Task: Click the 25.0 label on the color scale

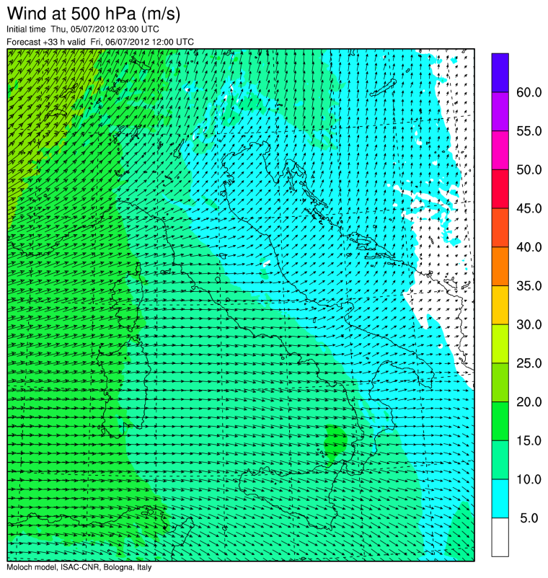Action: (529, 363)
